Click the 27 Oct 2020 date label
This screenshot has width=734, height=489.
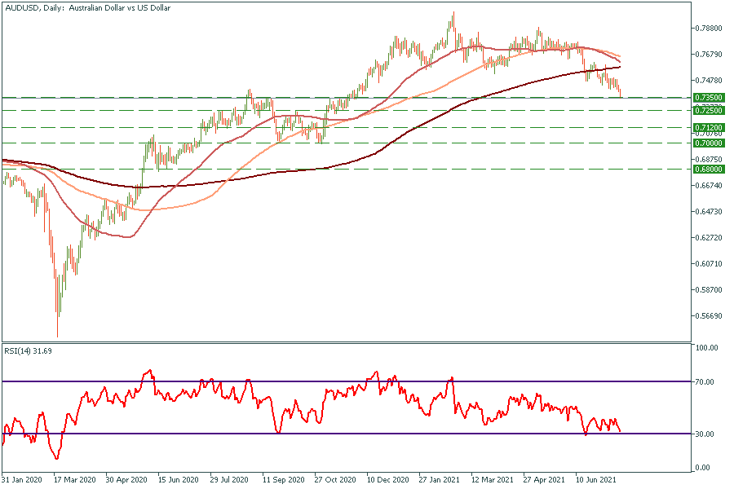click(x=335, y=480)
